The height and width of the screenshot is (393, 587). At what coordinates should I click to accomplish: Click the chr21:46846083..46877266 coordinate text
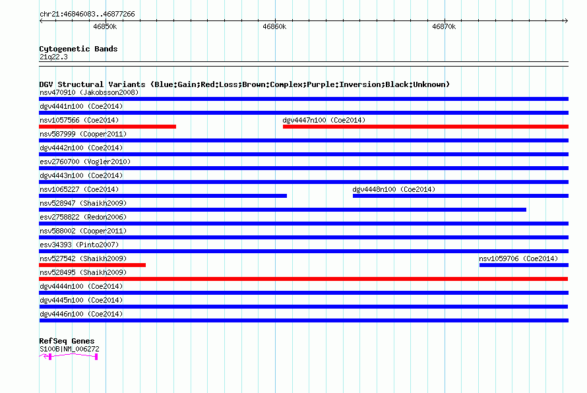click(87, 14)
